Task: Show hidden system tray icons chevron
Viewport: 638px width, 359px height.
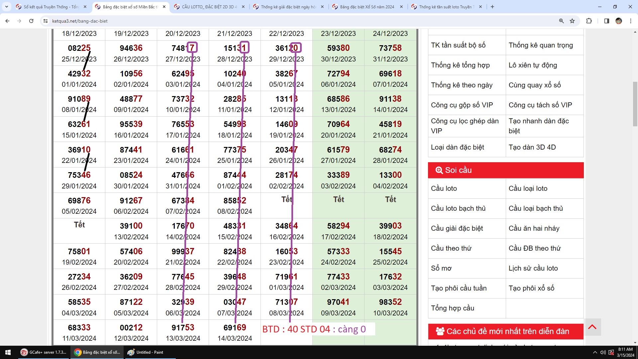Action: 595,352
